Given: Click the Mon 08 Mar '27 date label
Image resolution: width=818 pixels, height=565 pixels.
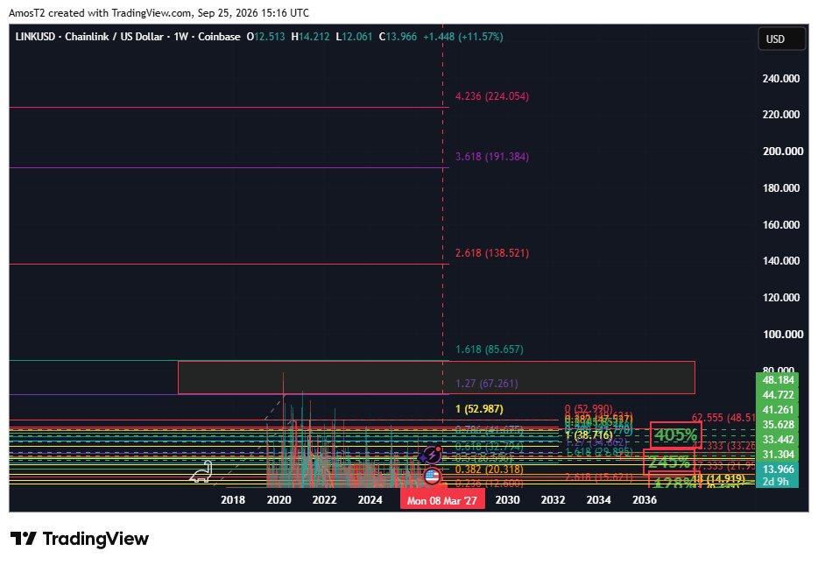Looking at the screenshot, I should click(442, 500).
